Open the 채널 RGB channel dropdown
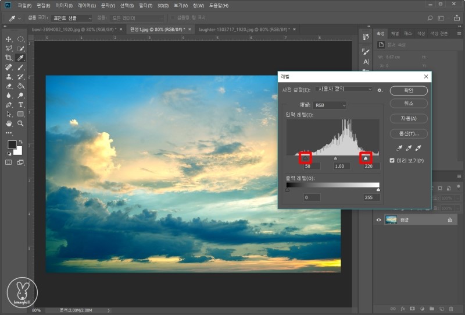 330,105
